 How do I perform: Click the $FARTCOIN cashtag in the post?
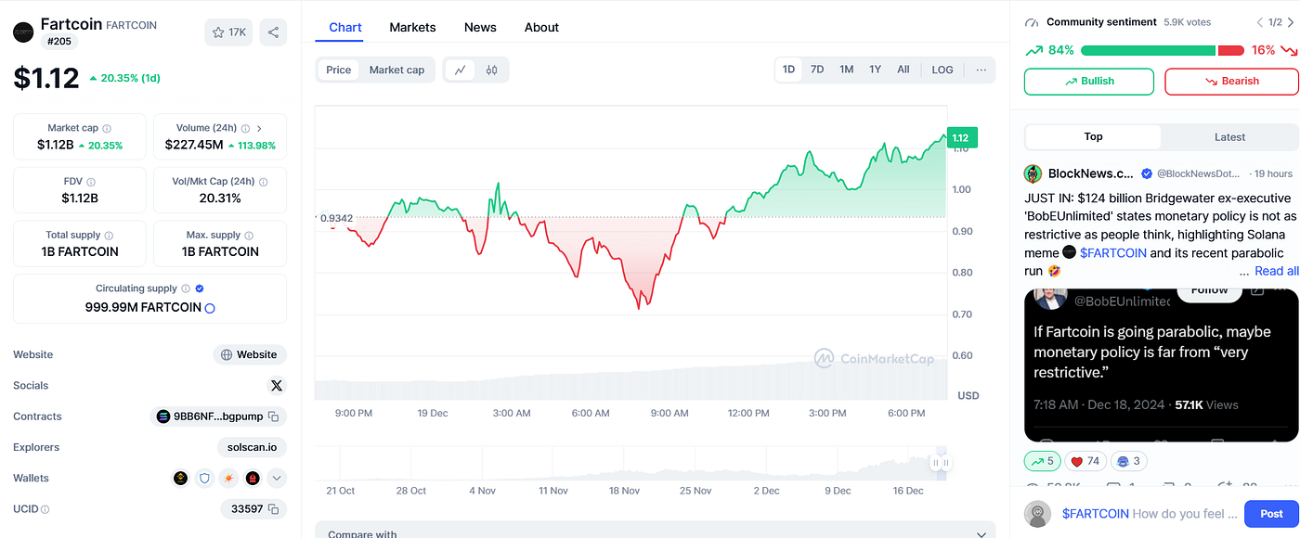click(1112, 253)
